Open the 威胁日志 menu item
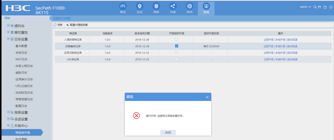 pyautogui.click(x=21, y=73)
